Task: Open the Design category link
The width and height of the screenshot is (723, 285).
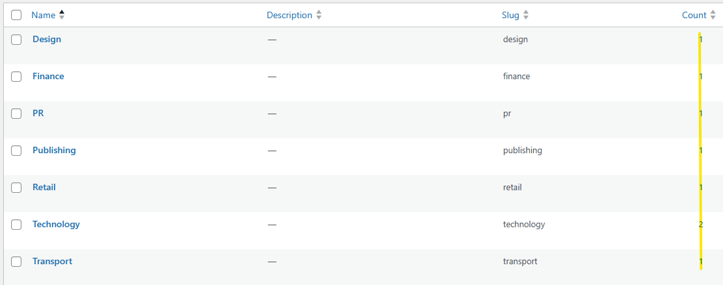Action: (x=47, y=39)
